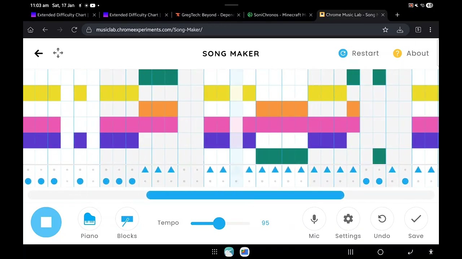Screen dimensions: 462x259
Task: Go back with Song Maker arrow
Action: point(39,53)
